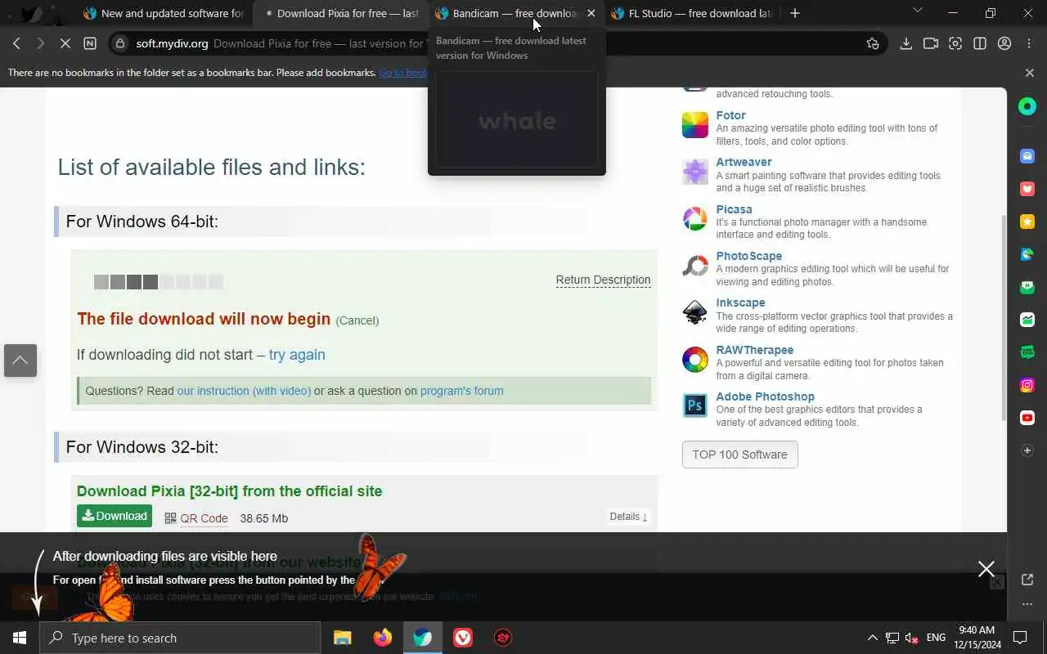Open the Papago parrot sidebar icon

[x=1027, y=254]
